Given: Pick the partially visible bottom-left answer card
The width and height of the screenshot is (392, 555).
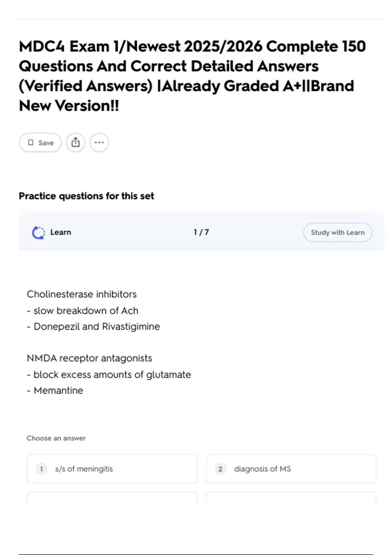Looking at the screenshot, I should coord(112,498).
